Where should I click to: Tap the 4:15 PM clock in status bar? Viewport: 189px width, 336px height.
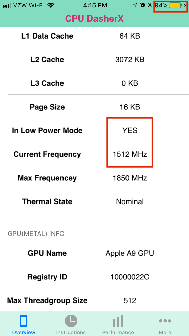pos(95,5)
